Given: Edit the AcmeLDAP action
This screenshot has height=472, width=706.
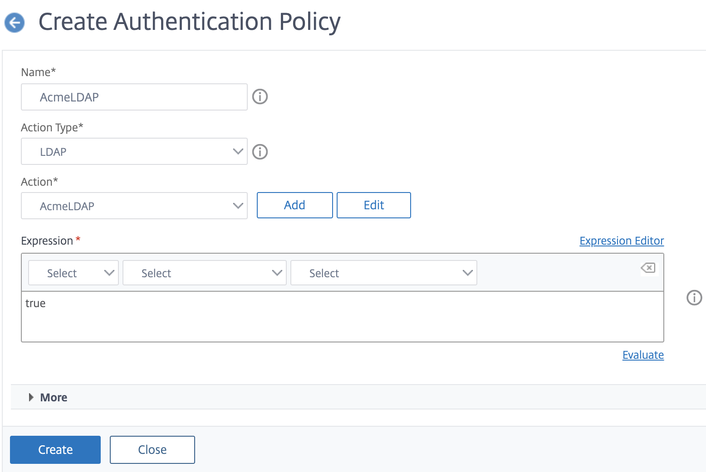Looking at the screenshot, I should (373, 205).
